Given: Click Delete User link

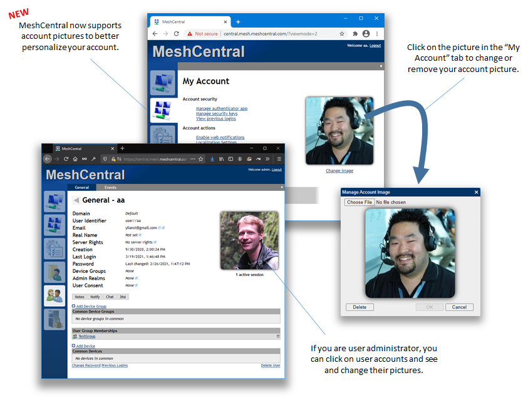Looking at the screenshot, I should click(x=271, y=366).
